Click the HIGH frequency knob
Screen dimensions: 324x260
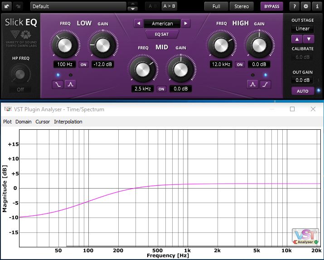pos(221,45)
